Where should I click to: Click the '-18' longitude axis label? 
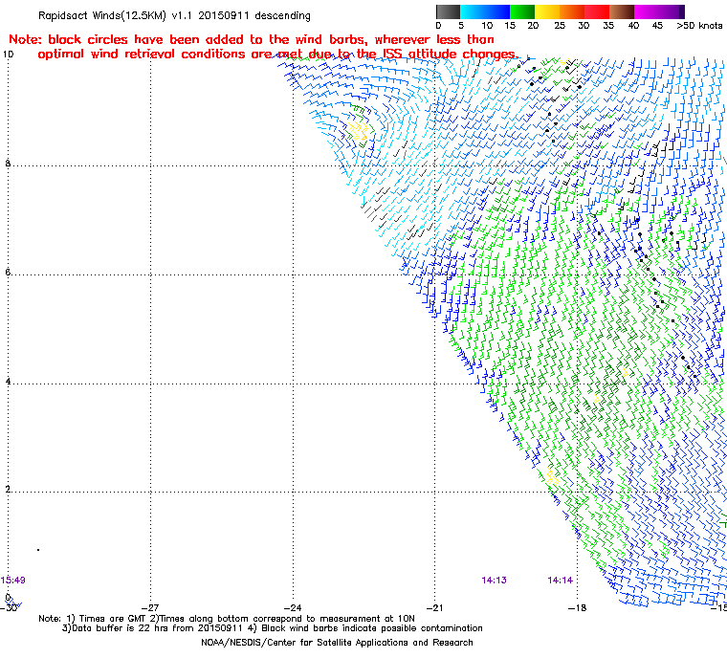(x=577, y=607)
